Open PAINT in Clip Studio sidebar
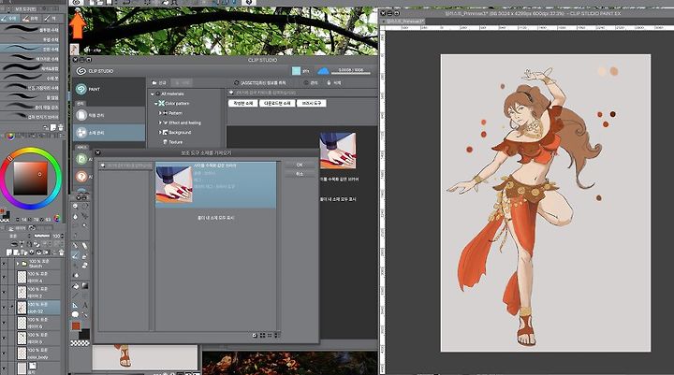This screenshot has height=375, width=674. (109, 90)
